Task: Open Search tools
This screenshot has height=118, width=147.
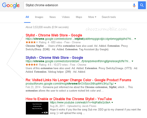Action: point(109,17)
